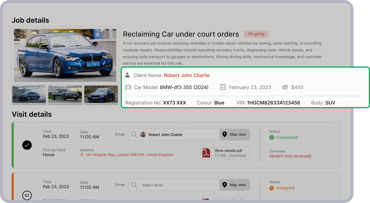Click location pin icon beside 142 Vaughan Way
This screenshot has width=370, height=203.
click(x=82, y=155)
